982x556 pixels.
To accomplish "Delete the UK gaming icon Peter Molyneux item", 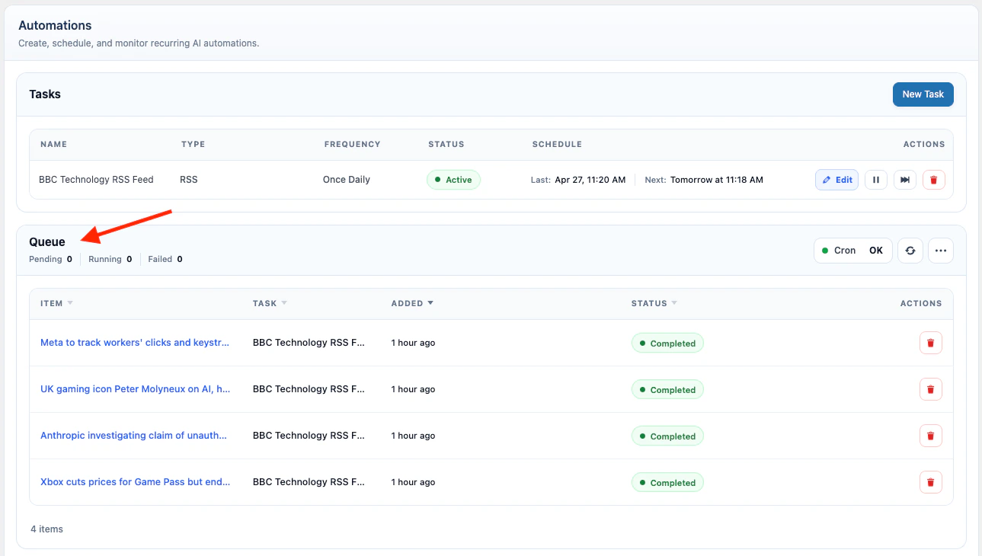I will 930,389.
